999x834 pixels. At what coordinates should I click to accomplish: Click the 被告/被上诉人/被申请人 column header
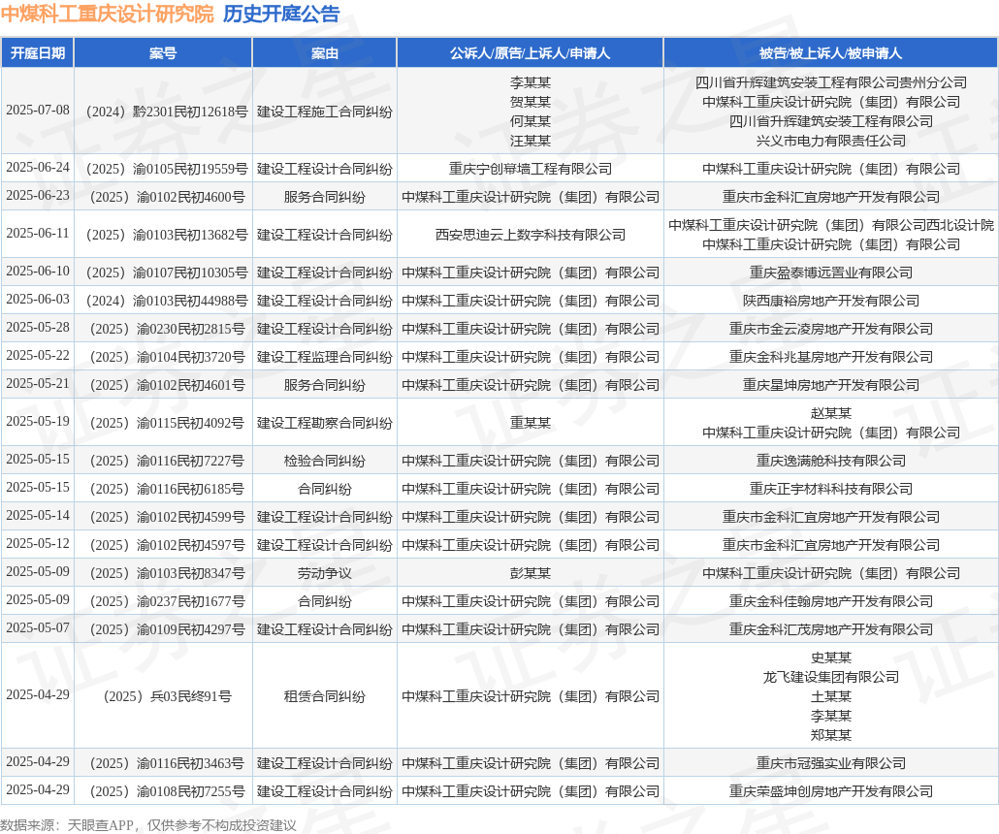point(831,53)
